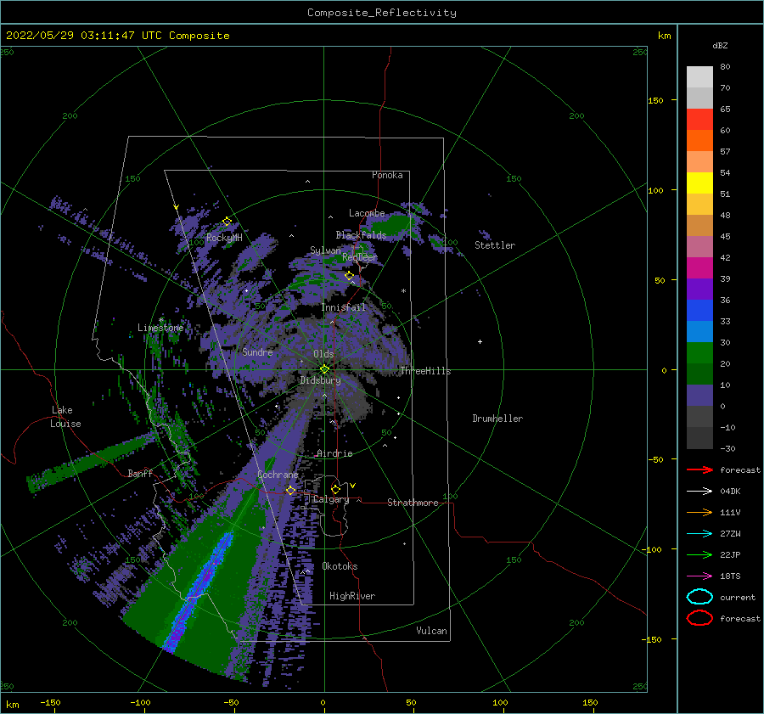Select the purple 36-39 dBZ swatch

pos(699,290)
